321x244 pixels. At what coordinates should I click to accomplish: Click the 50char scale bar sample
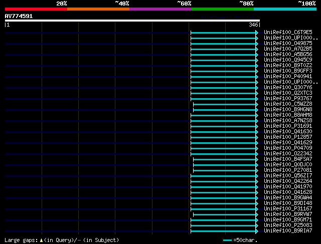227,240
